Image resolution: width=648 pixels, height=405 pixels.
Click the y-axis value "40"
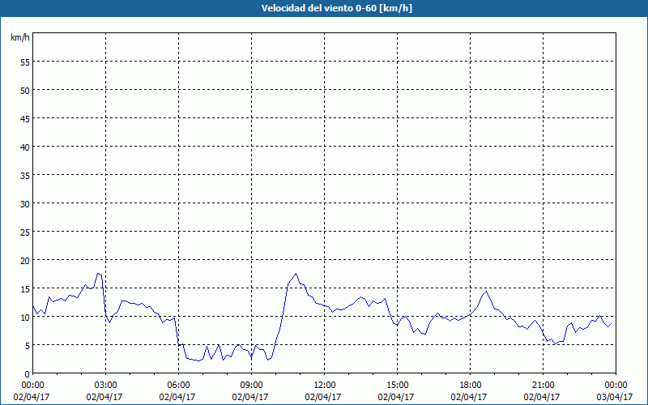tap(25, 147)
